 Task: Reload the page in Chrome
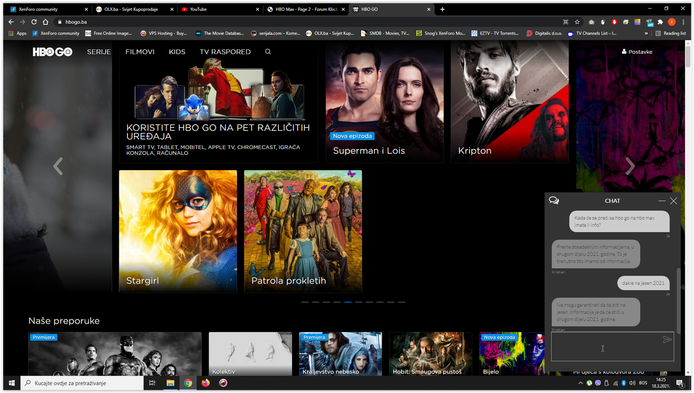pyautogui.click(x=34, y=22)
